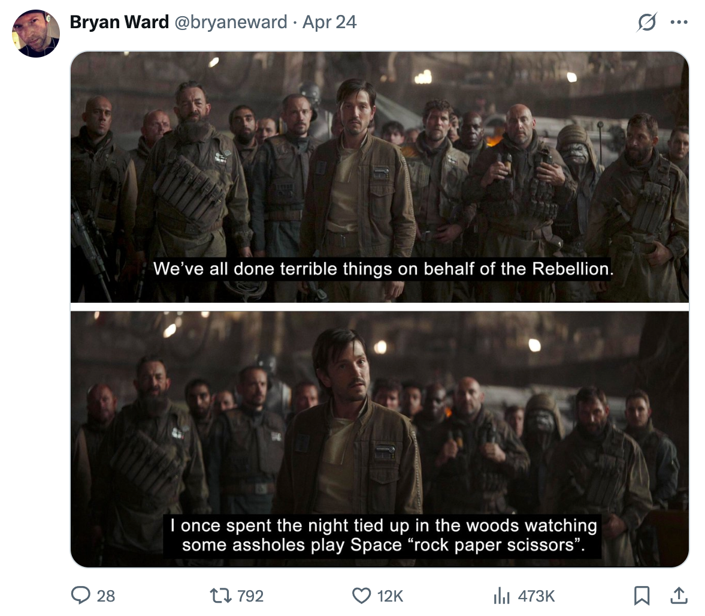This screenshot has height=616, width=705.
Task: Click the 792 reposts count
Action: (250, 596)
